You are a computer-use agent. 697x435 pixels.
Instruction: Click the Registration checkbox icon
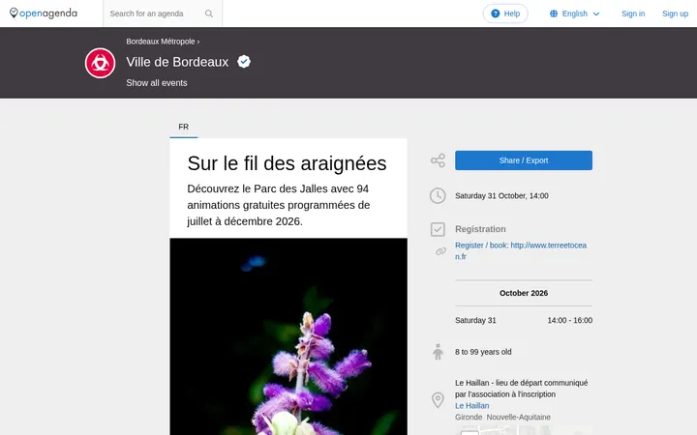pos(438,229)
